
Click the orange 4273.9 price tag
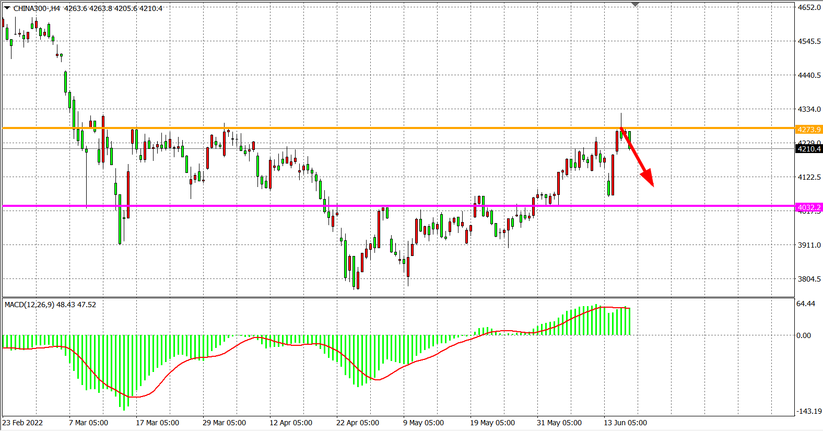(x=809, y=130)
